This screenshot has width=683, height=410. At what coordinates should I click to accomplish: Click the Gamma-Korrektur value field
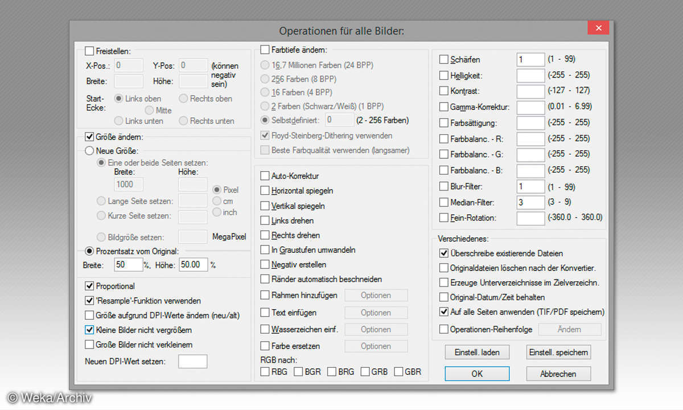pyautogui.click(x=530, y=106)
